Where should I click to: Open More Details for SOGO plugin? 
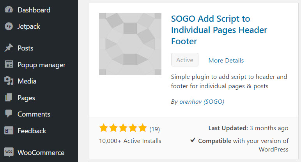tap(226, 61)
